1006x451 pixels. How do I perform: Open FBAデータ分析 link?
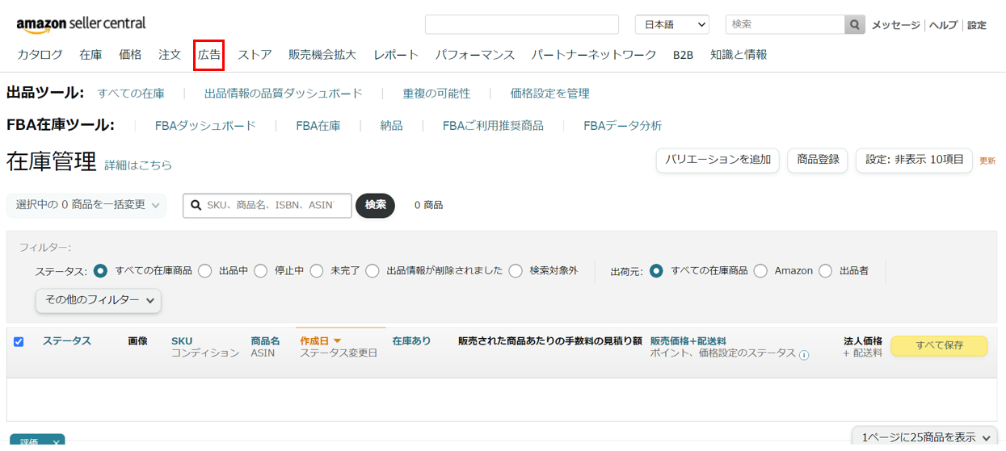click(x=623, y=126)
